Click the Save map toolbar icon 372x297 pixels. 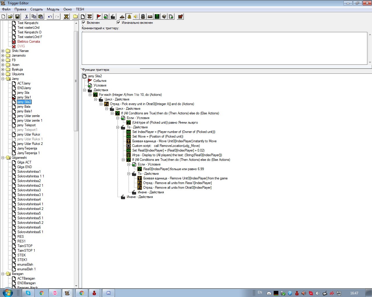point(17,17)
